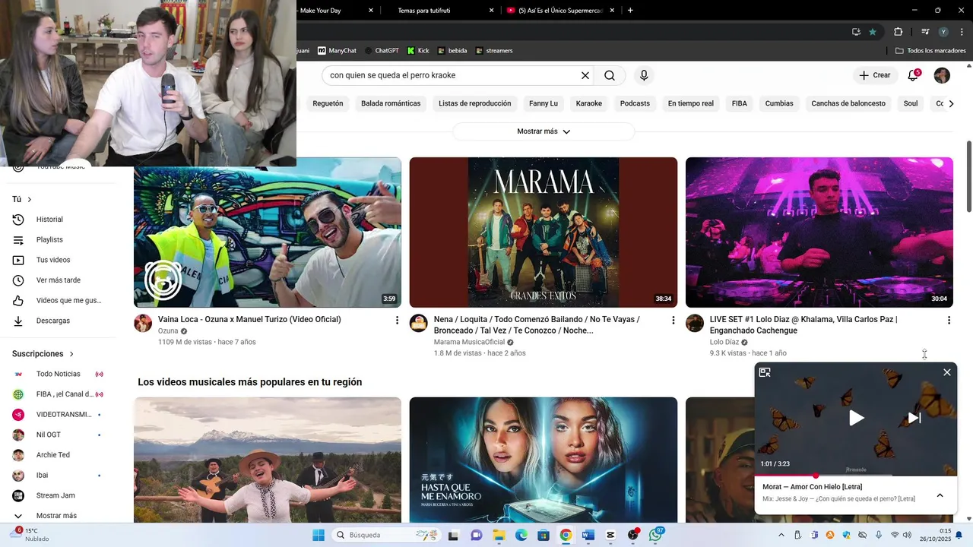Expand the Mostrar más section
973x547 pixels.
point(544,131)
